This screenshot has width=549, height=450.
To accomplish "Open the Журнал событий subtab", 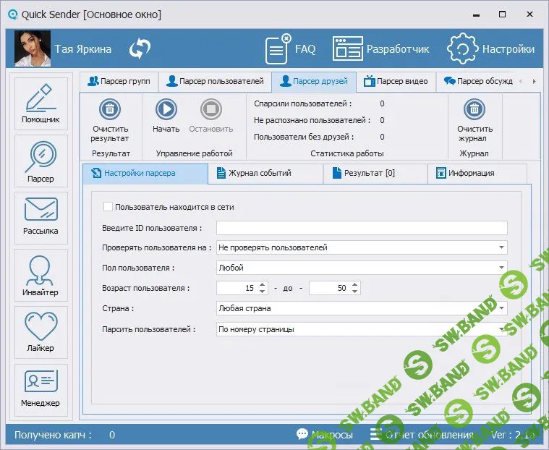I will coord(265,173).
